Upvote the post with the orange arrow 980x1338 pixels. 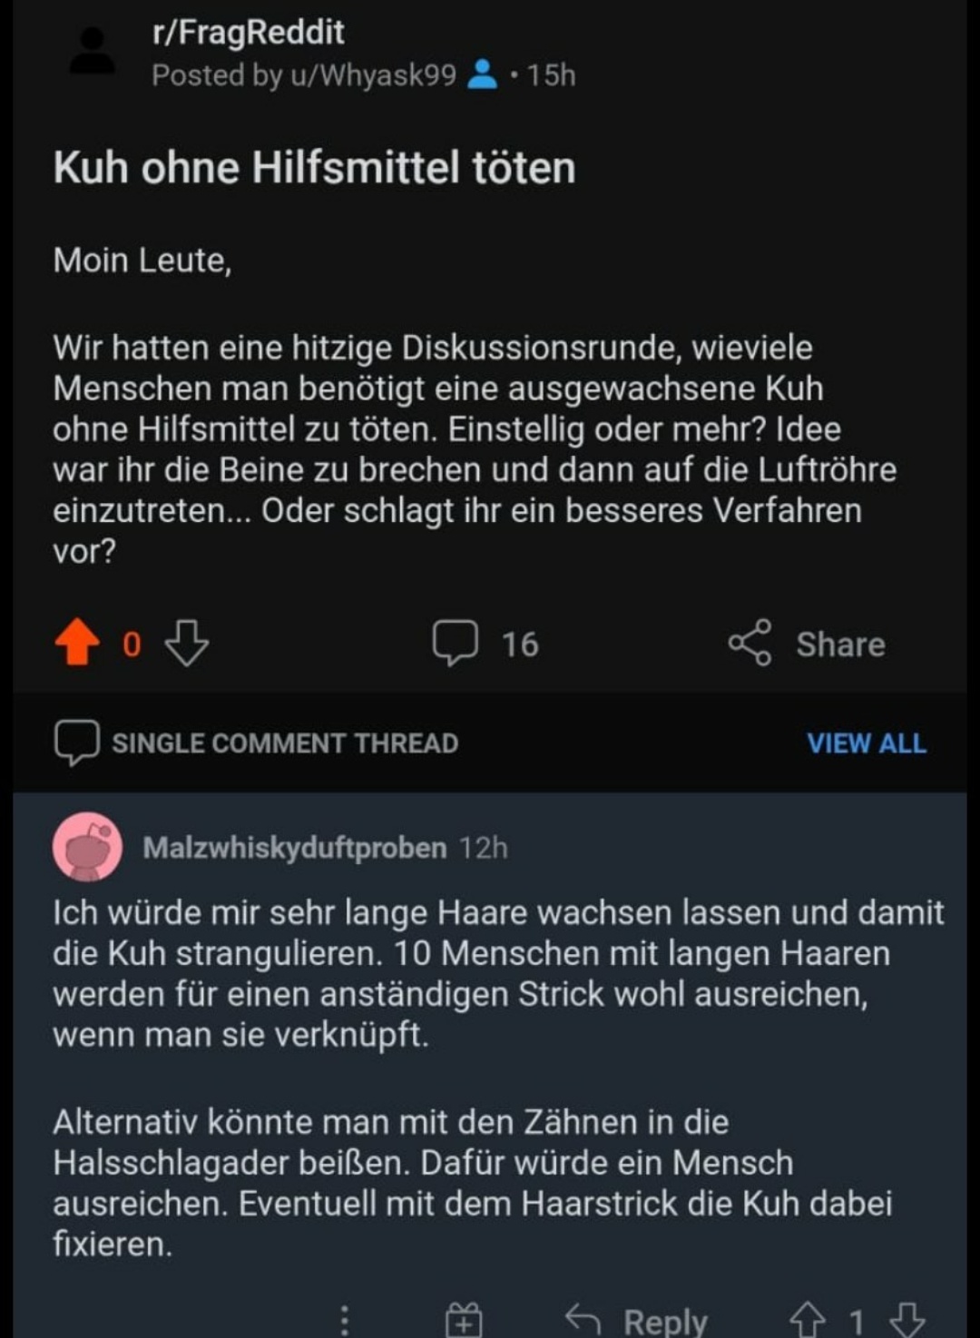tap(77, 643)
